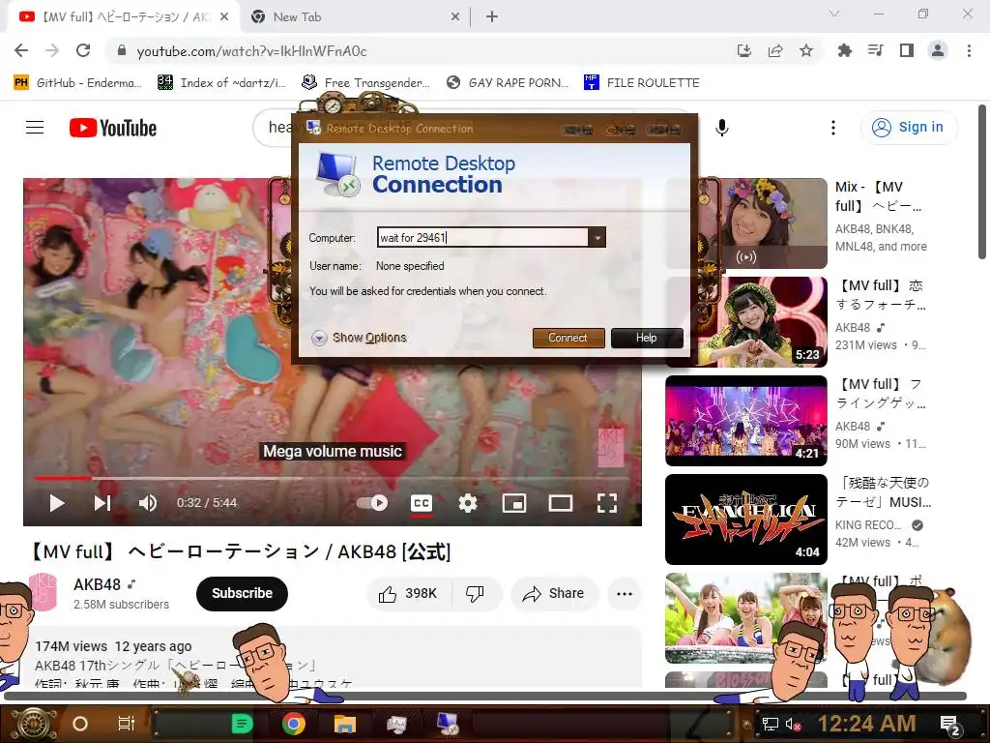Enable the miniplayer
The height and width of the screenshot is (743, 990).
click(x=514, y=503)
